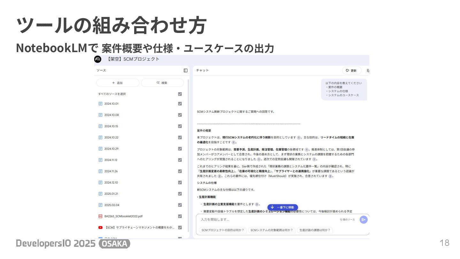Uncheck source 2024.12.10 checkbox
The image size is (460, 259).
[x=180, y=182]
